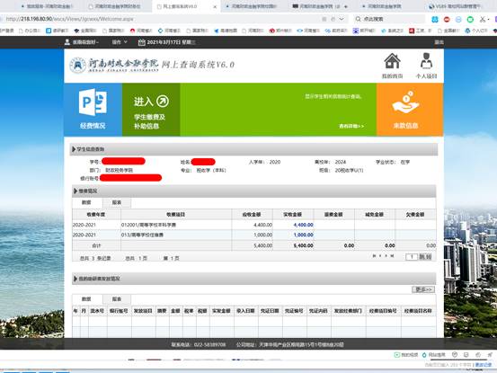Viewport: 497px width, 373px height.
Task: Collapse the 缴费情况 section triangle
Action: pos(75,191)
